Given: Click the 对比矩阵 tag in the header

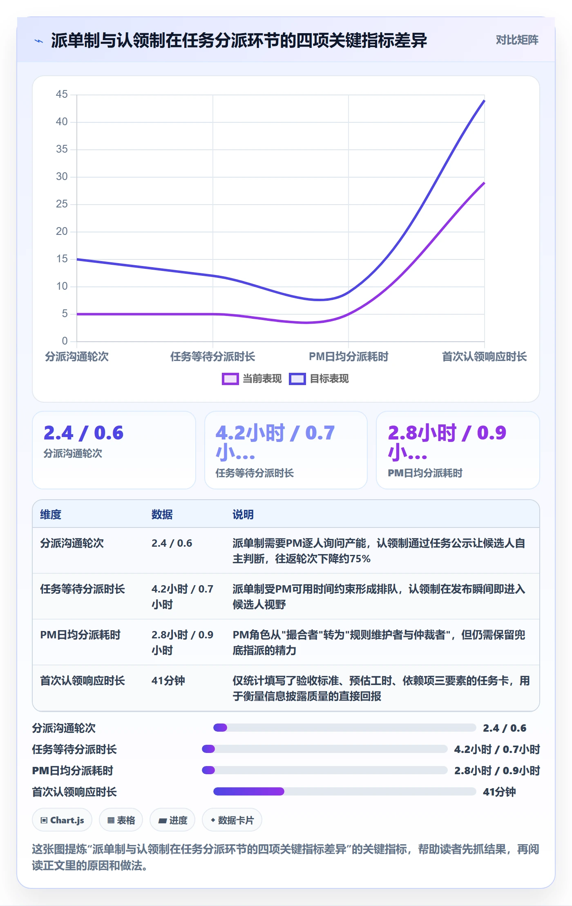Looking at the screenshot, I should pos(517,40).
